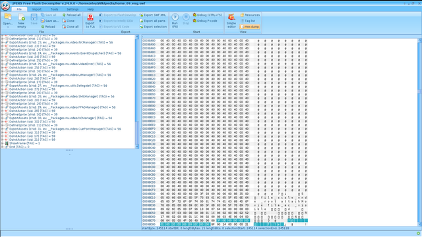Image resolution: width=422 pixels, height=237 pixels.
Task: Click the Reload button
Action: pyautogui.click(x=48, y=26)
